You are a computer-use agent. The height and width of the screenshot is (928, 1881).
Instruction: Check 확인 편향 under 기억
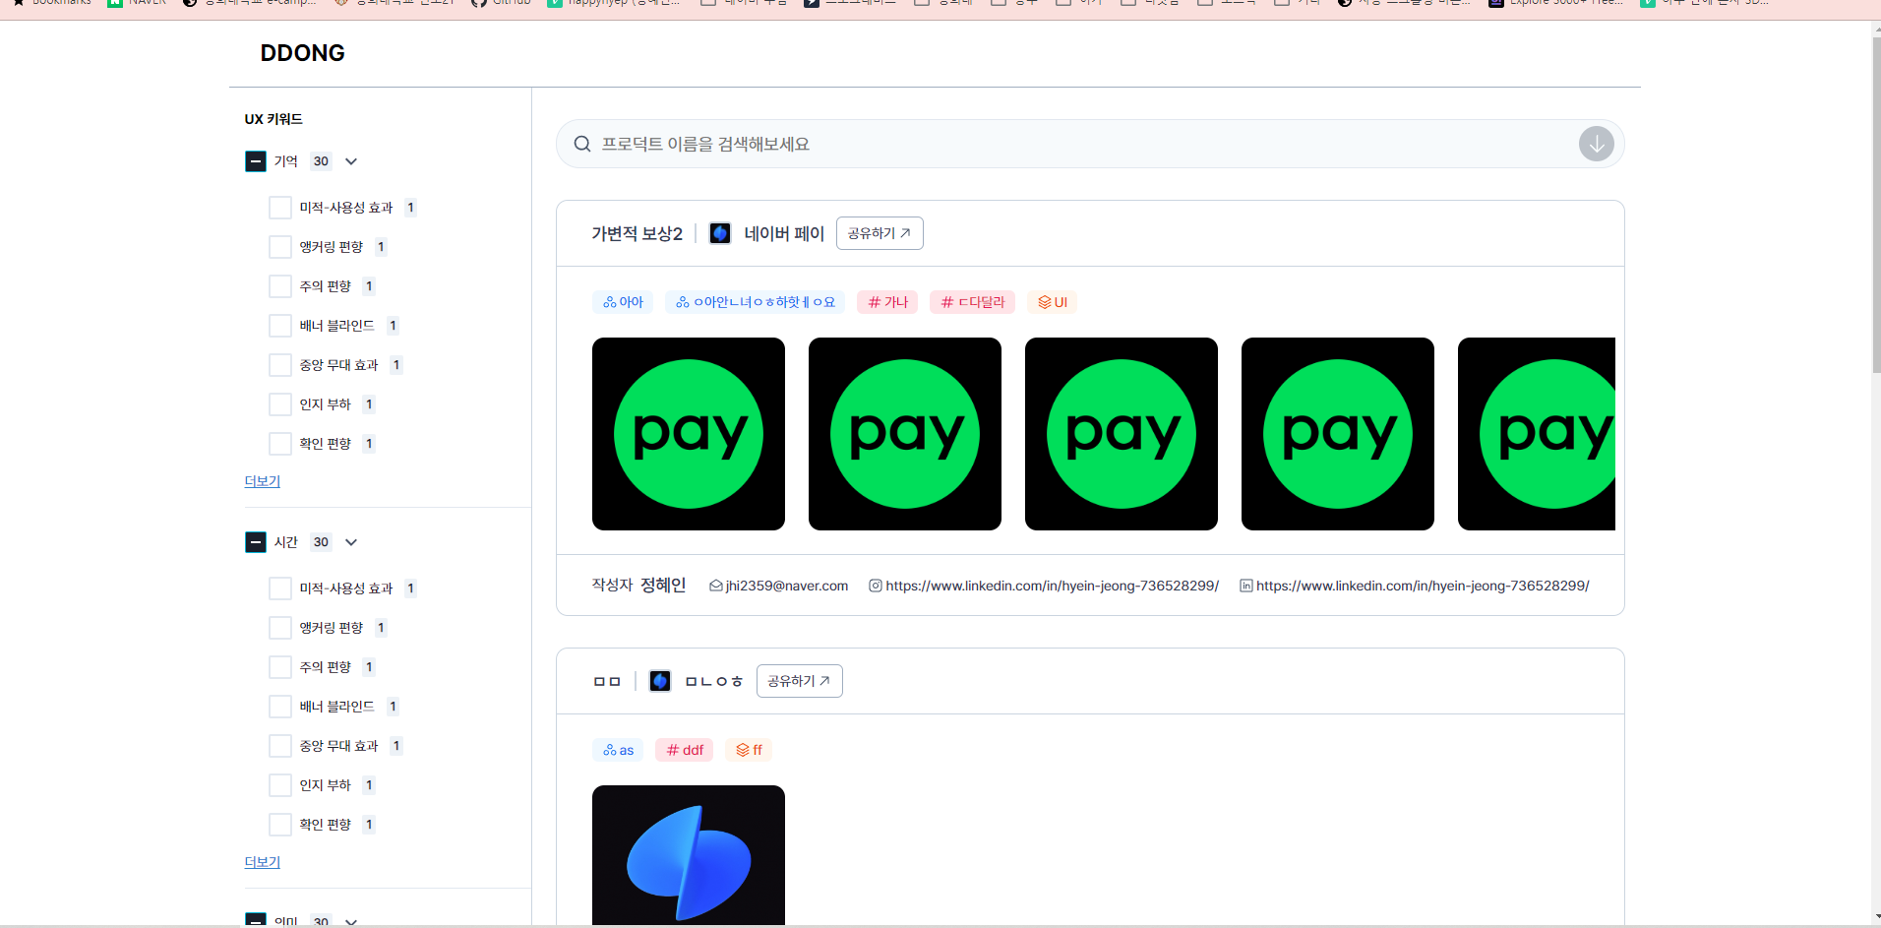[x=280, y=444]
